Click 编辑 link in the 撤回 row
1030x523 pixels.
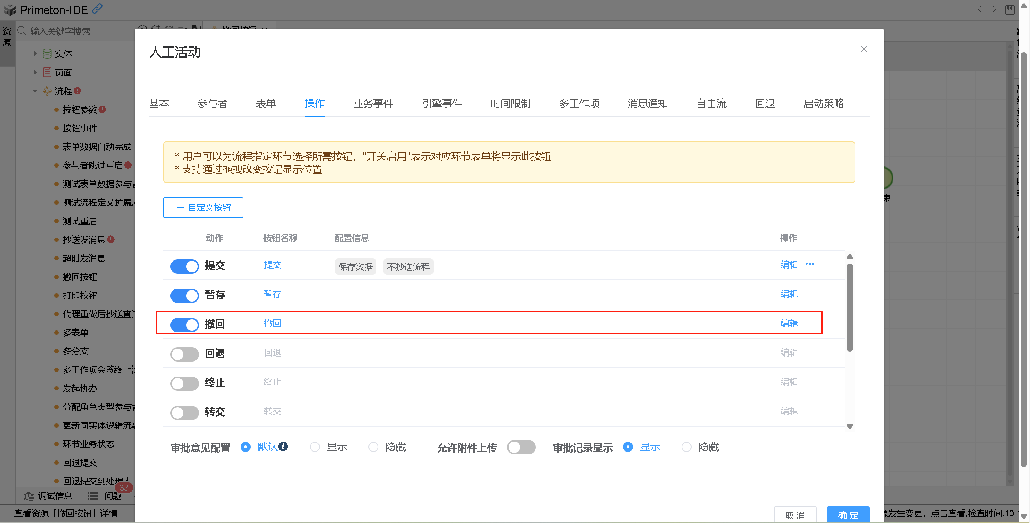(788, 323)
